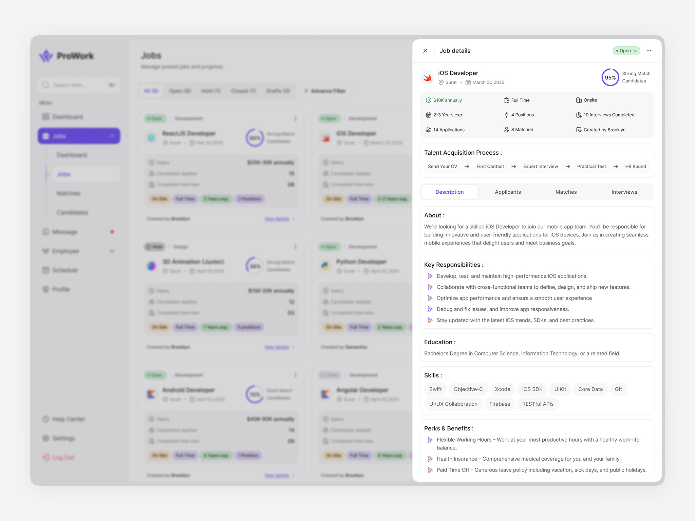The width and height of the screenshot is (695, 521).
Task: Click the Objective-C skill tag
Action: (468, 389)
